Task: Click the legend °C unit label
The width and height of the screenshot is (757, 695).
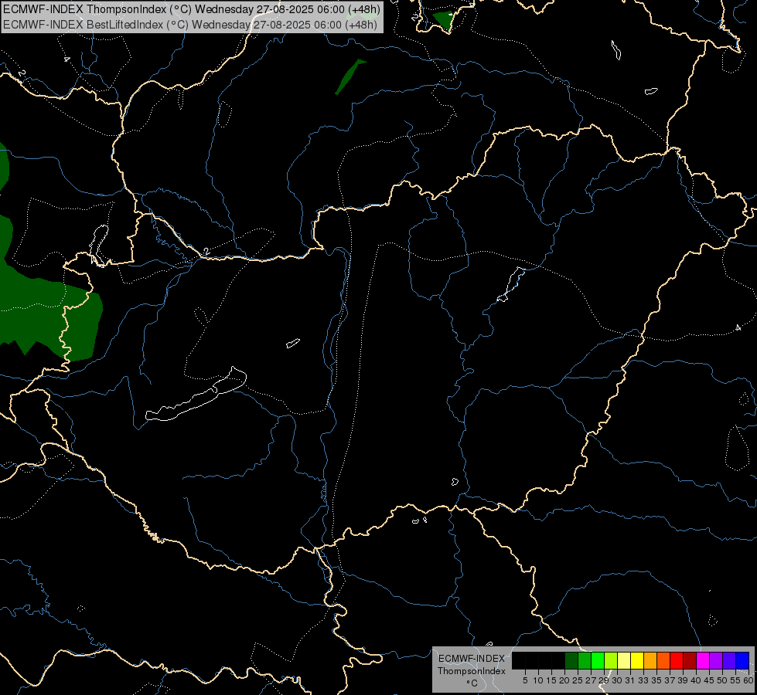Action: [472, 683]
